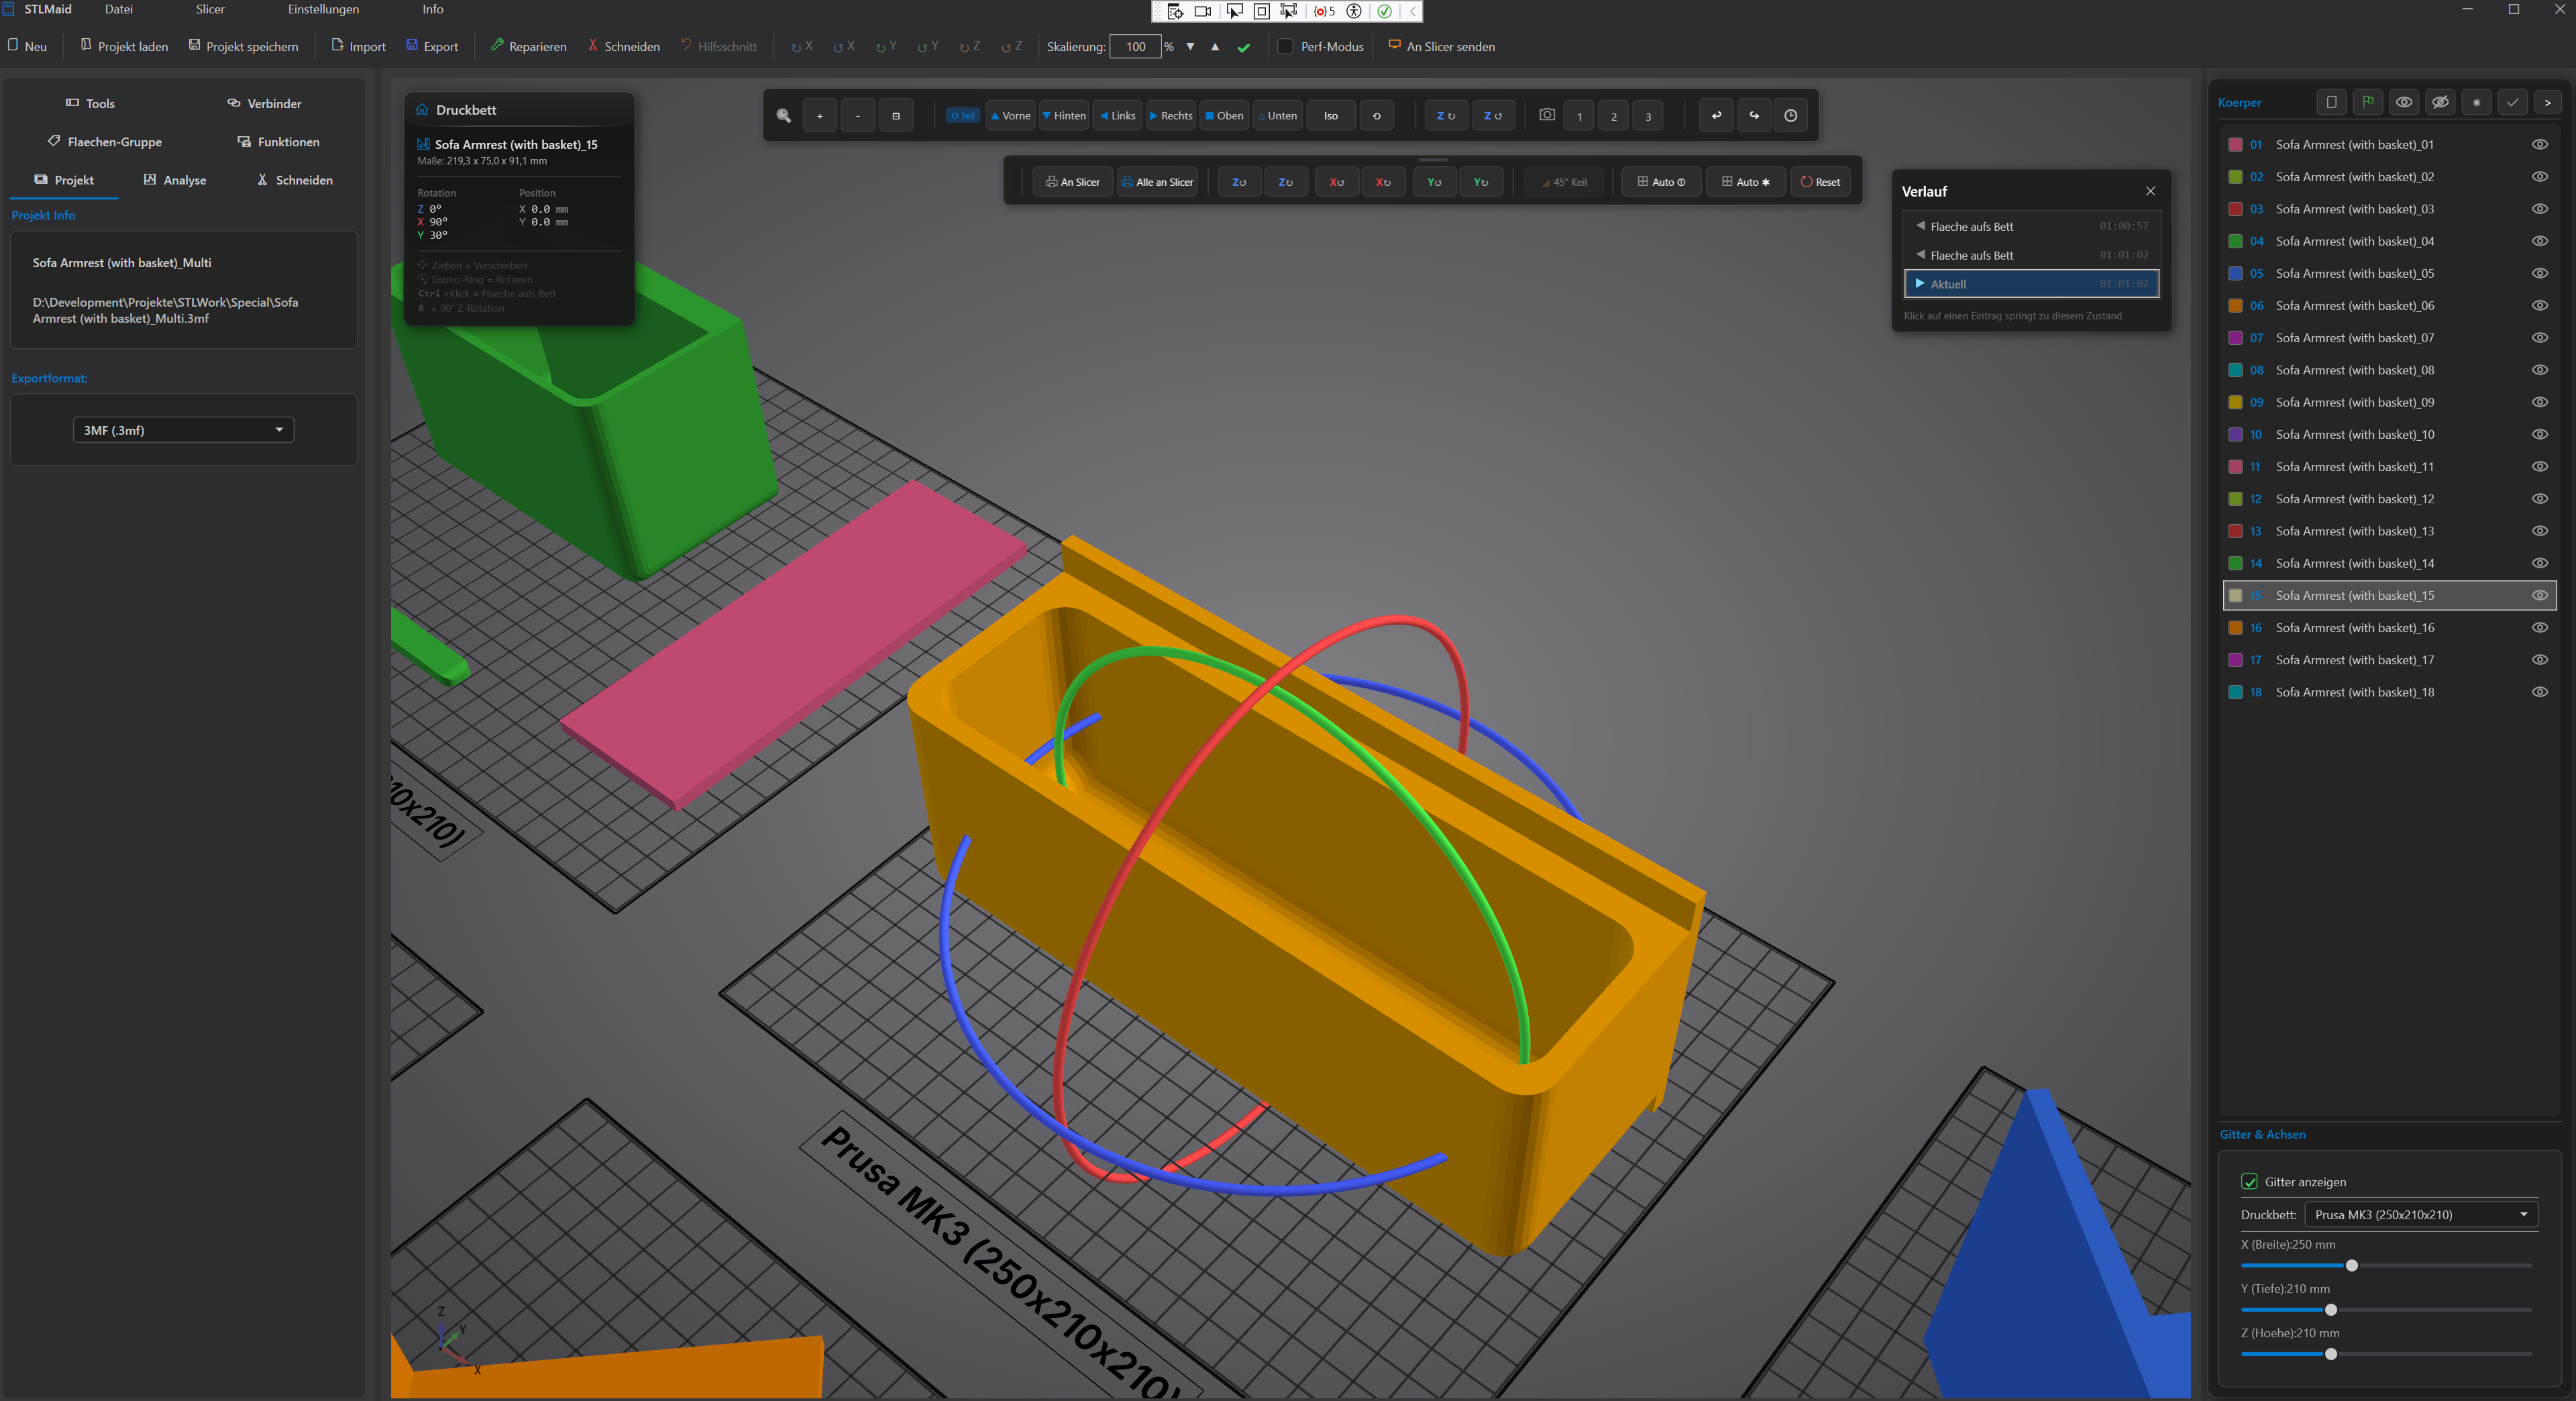This screenshot has height=1401, width=2576.
Task: Select first Flaeche aufs Bett entry 01:00:57
Action: click(x=2031, y=226)
